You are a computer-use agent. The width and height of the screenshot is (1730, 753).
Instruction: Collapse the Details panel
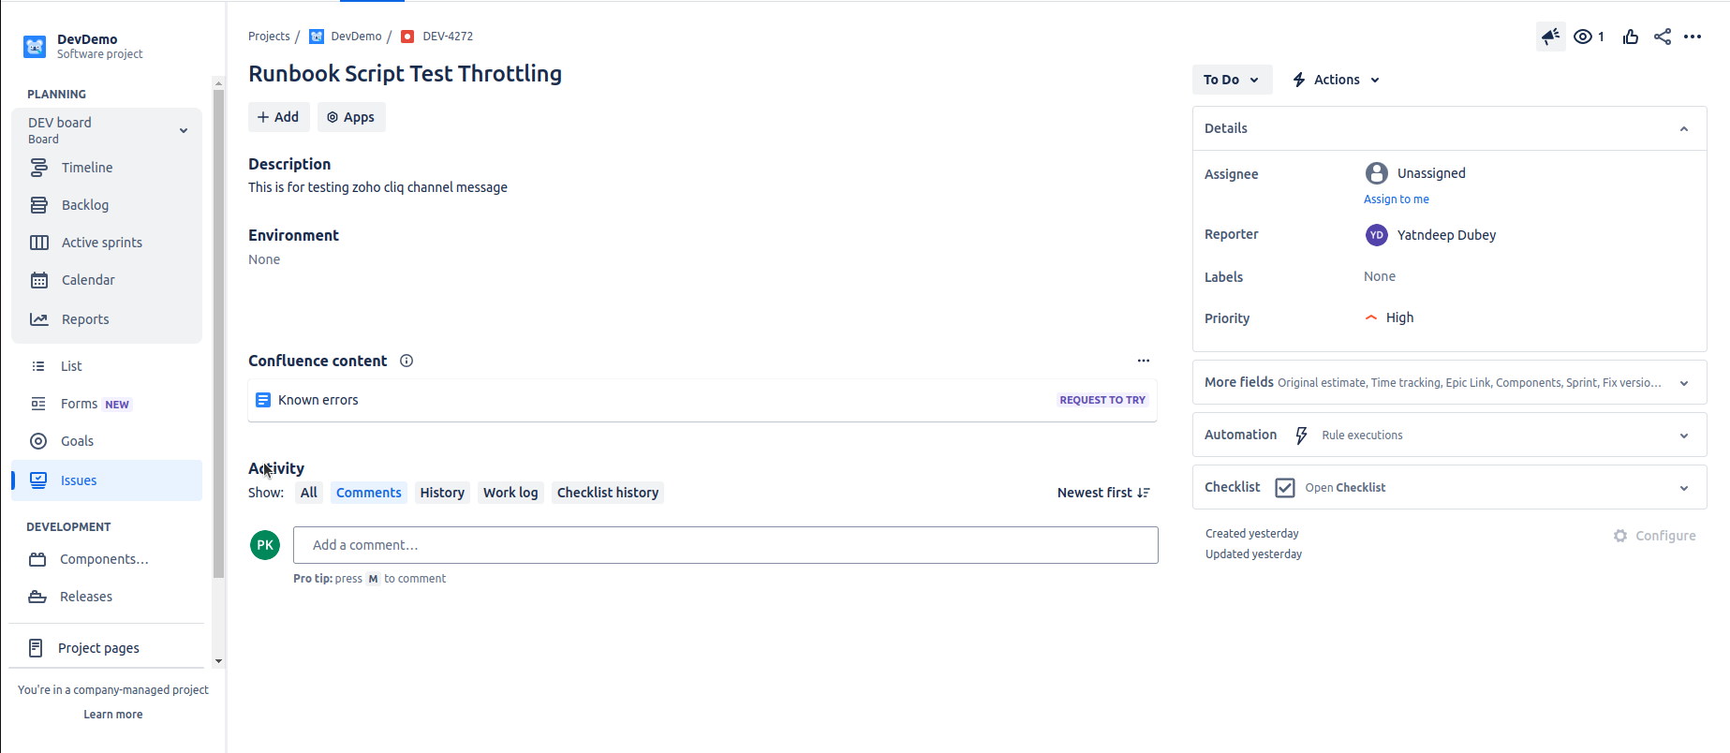[x=1683, y=128]
